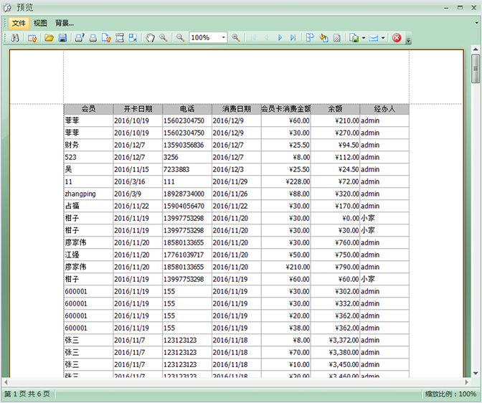Viewport: 482px width, 403px height.
Task: Expand the Send via e-mail dropdown arrow
Action: point(383,37)
